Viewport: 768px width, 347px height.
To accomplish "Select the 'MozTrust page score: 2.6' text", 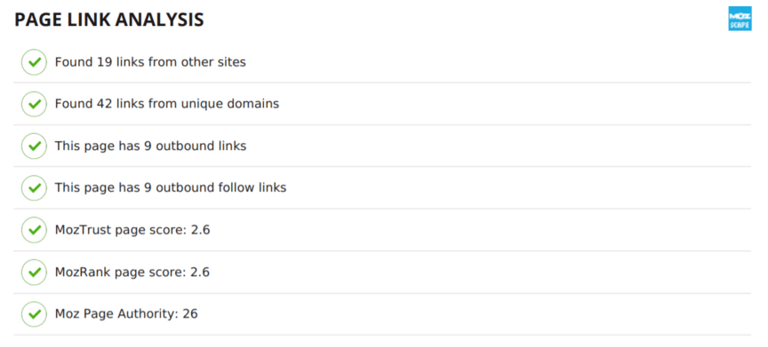I will [x=132, y=230].
